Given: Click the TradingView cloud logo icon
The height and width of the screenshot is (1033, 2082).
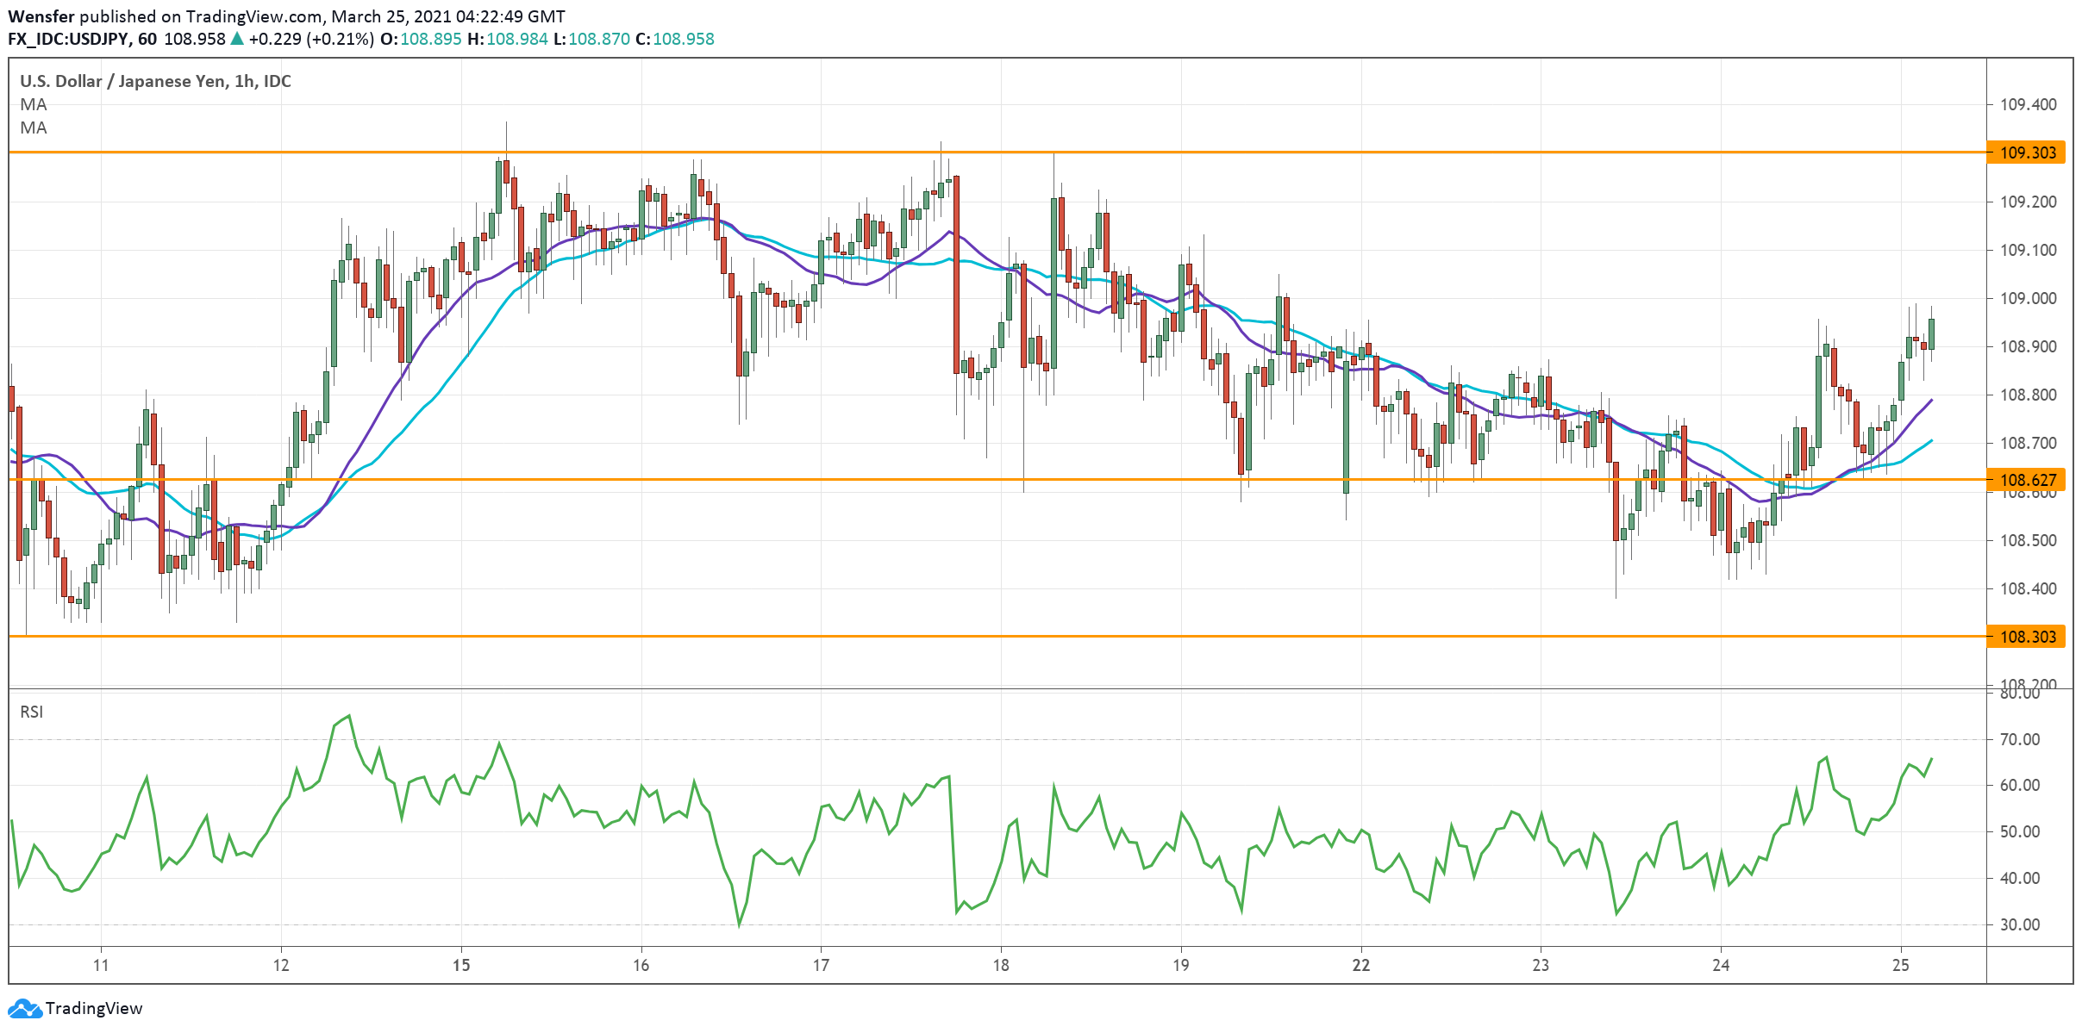Looking at the screenshot, I should [24, 1008].
